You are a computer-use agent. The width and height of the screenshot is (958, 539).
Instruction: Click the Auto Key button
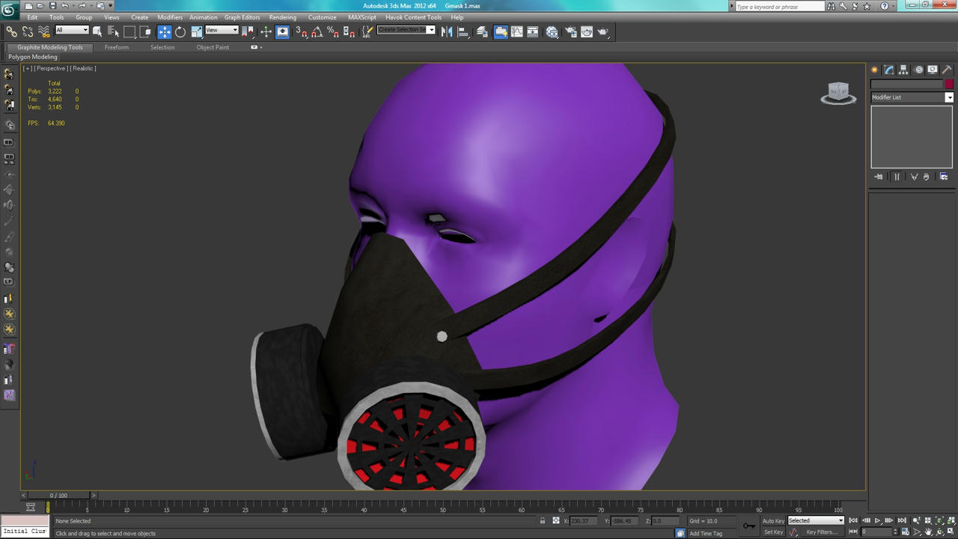click(773, 521)
